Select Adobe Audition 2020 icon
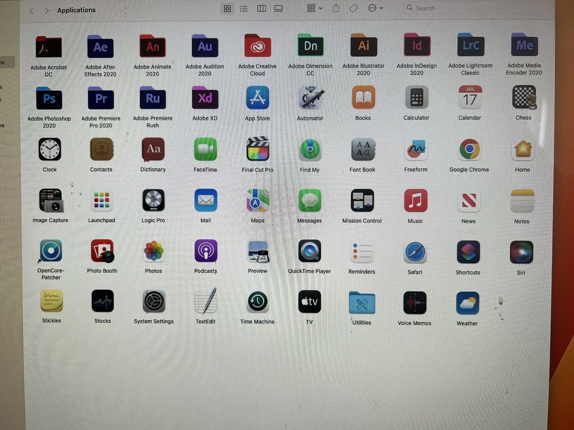 pos(205,46)
